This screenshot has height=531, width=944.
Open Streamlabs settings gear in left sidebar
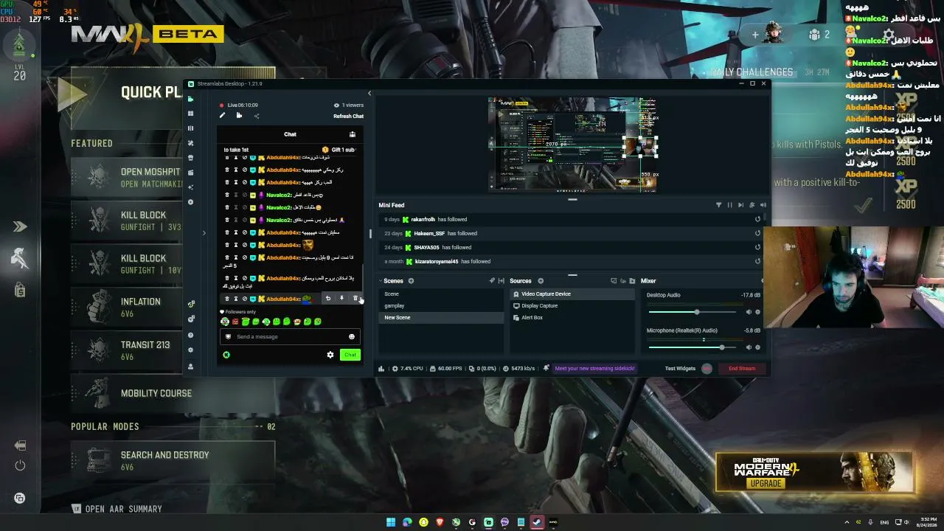[x=191, y=350]
